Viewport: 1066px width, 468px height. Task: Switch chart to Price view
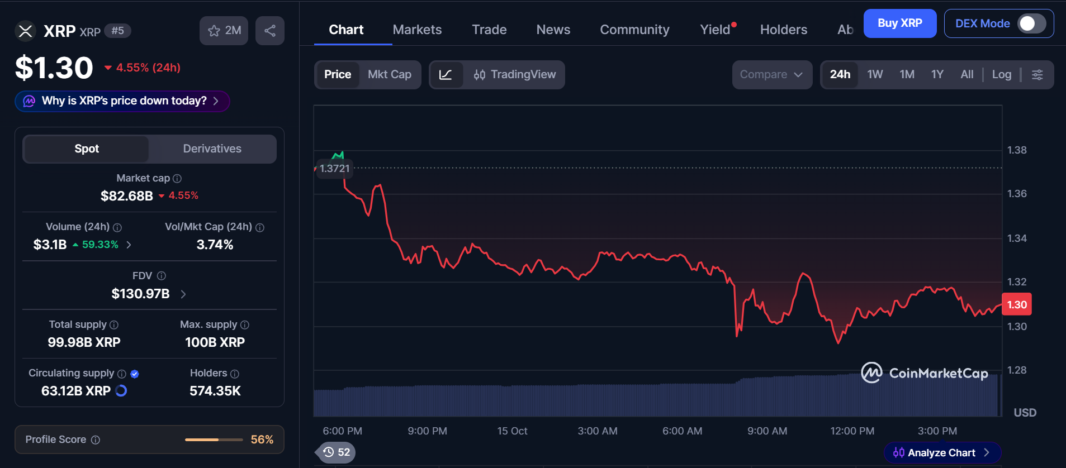click(338, 75)
